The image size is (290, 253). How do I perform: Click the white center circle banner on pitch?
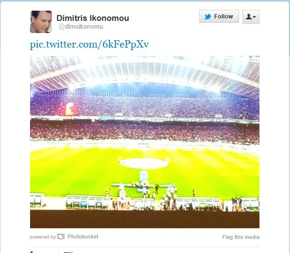(x=144, y=163)
